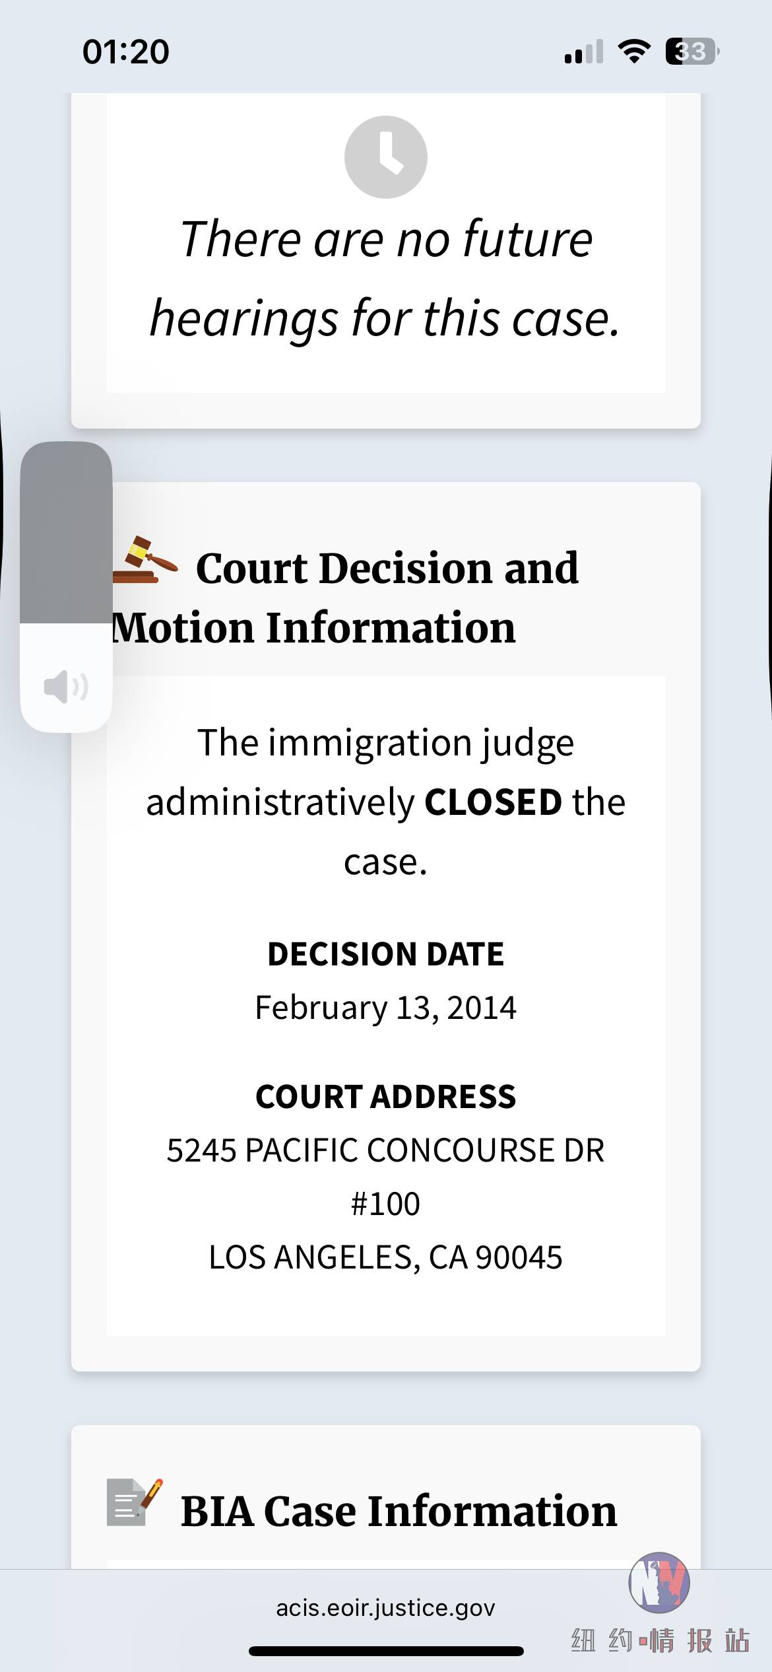
Task: Tap the 01:20 status bar clock
Action: click(126, 52)
